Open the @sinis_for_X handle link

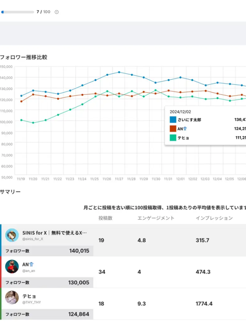[x=33, y=239]
